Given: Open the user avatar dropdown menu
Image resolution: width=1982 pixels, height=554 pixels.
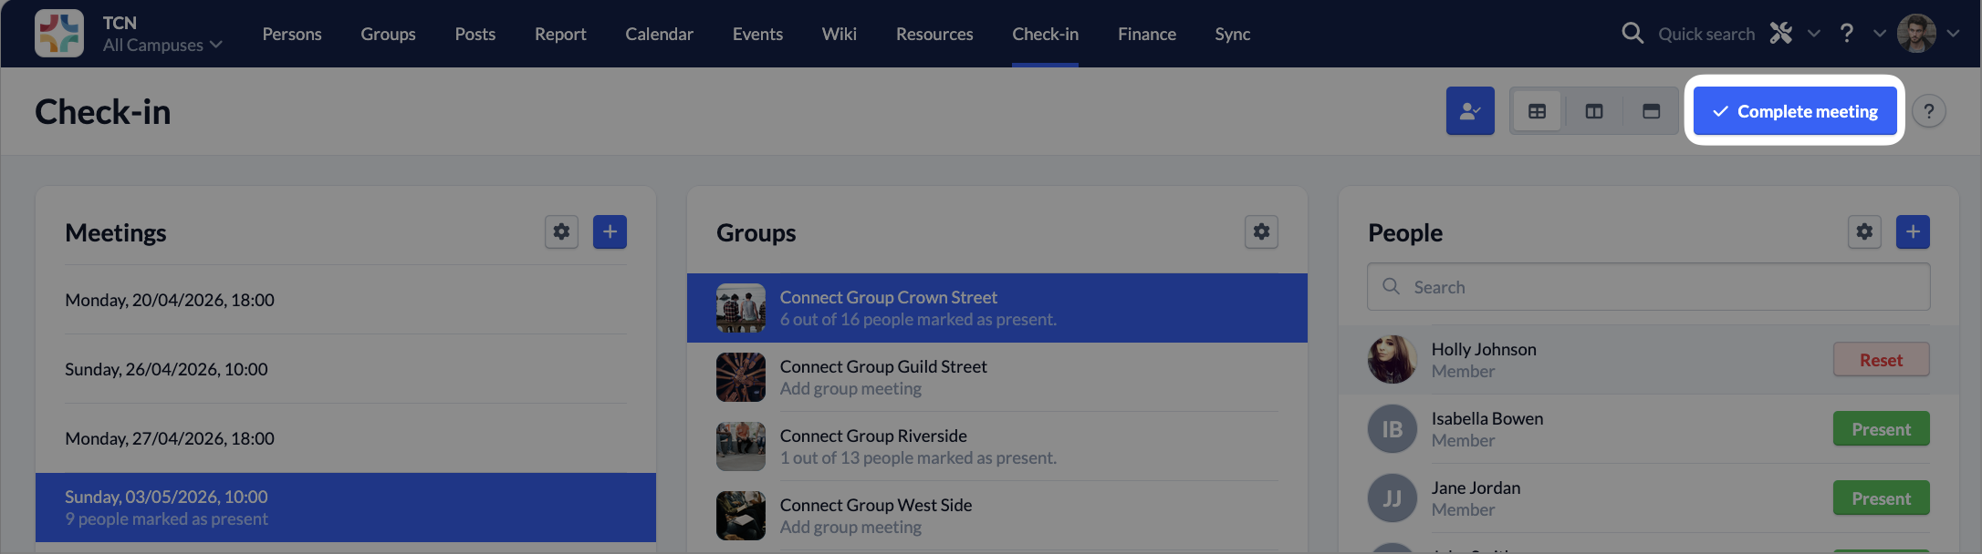Looking at the screenshot, I should (1928, 34).
